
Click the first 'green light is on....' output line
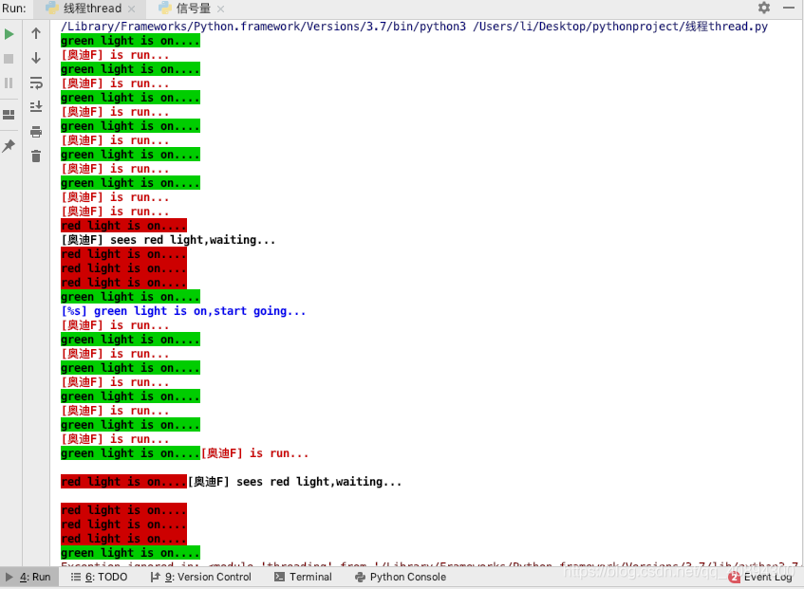(130, 41)
